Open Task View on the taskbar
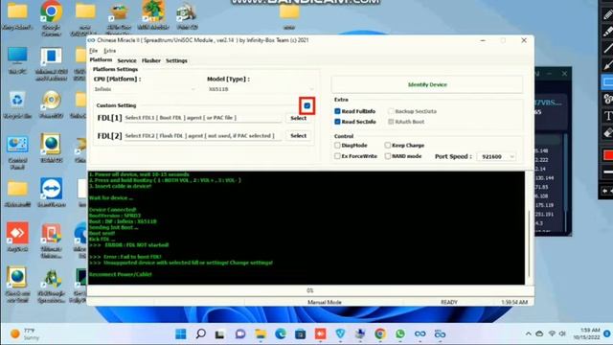 point(219,334)
